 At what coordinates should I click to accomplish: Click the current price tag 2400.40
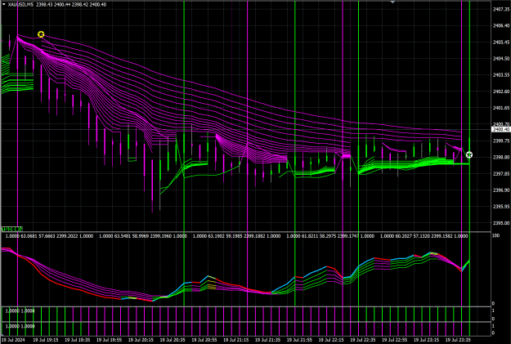[501, 130]
